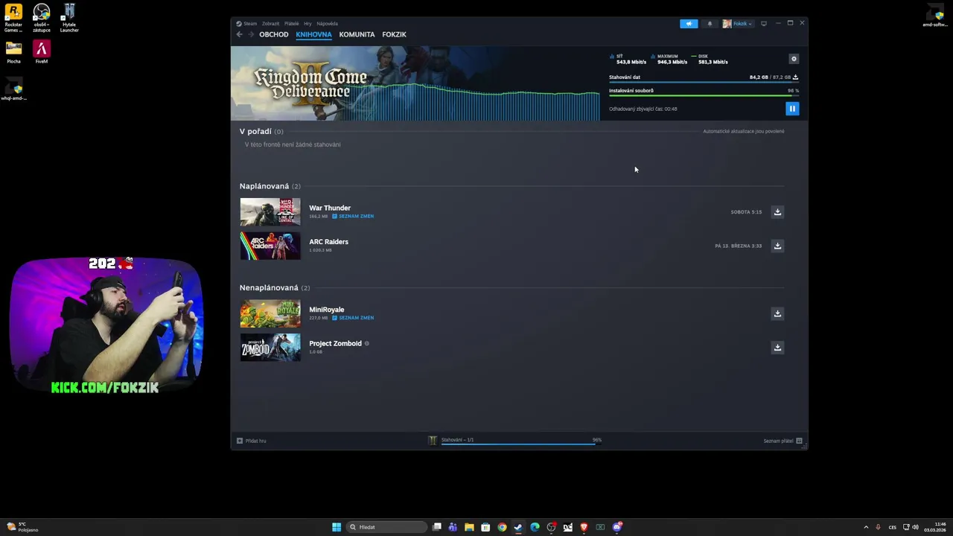Download Project Zomboid update icon

[x=777, y=348]
